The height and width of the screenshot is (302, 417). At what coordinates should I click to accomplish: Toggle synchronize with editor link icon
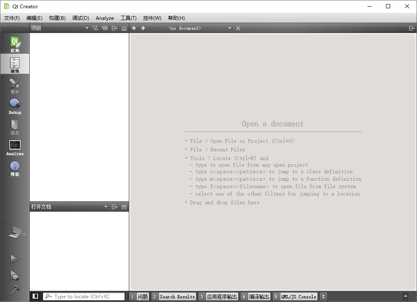105,28
